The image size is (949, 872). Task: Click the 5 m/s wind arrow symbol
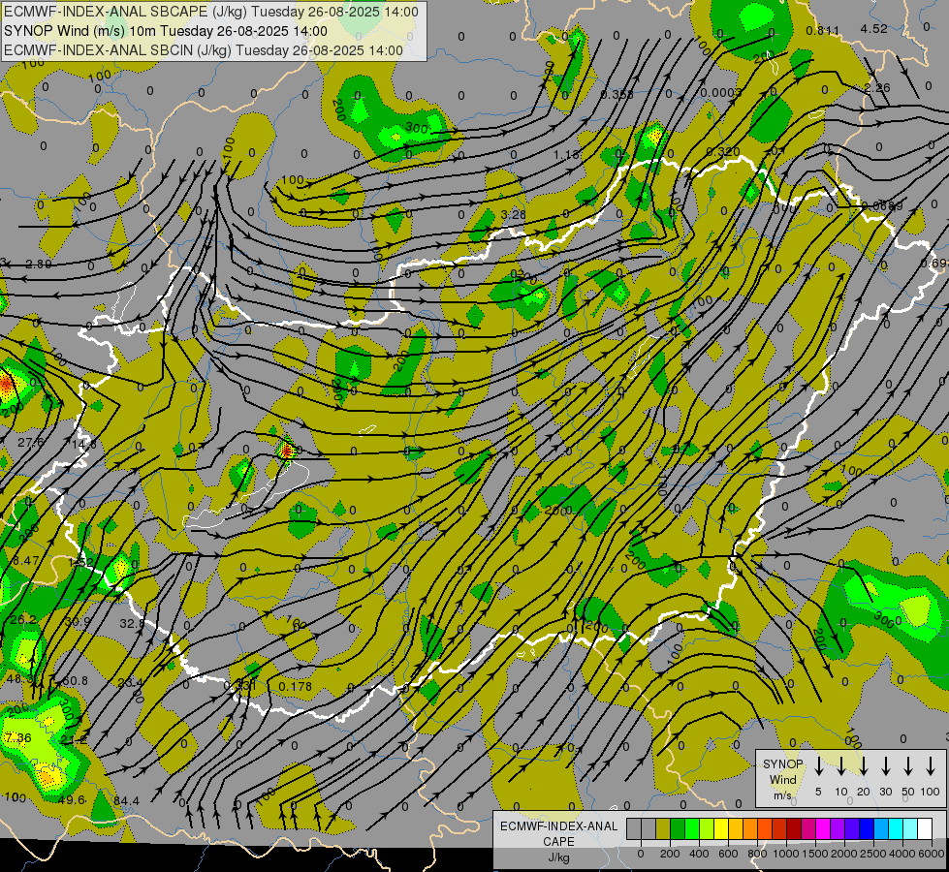point(818,765)
